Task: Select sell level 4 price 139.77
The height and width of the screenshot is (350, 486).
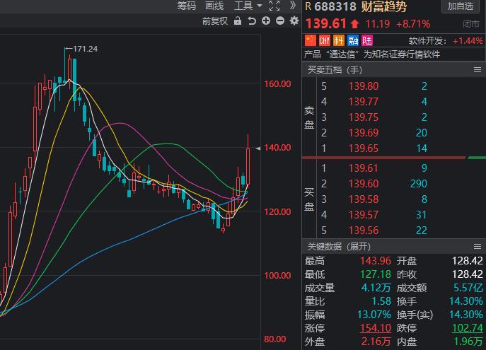Action: tap(364, 102)
